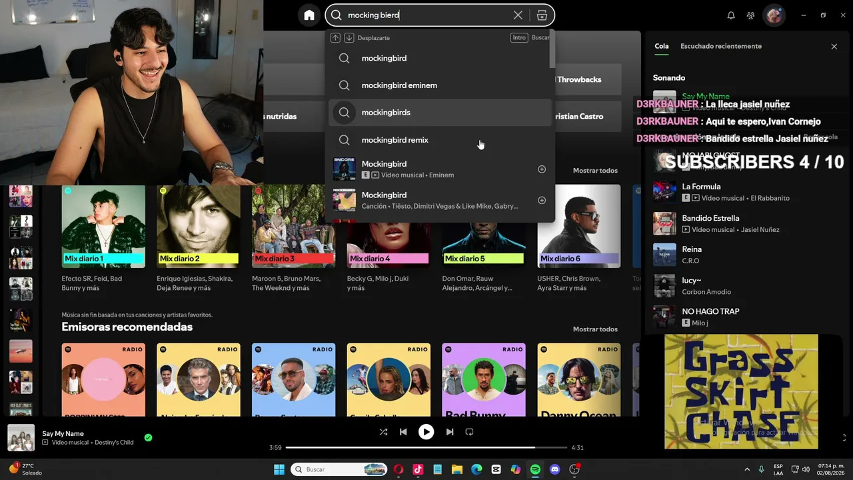Toggle saved checkmark for Say My Name
Viewport: 853px width, 480px height.
point(148,438)
